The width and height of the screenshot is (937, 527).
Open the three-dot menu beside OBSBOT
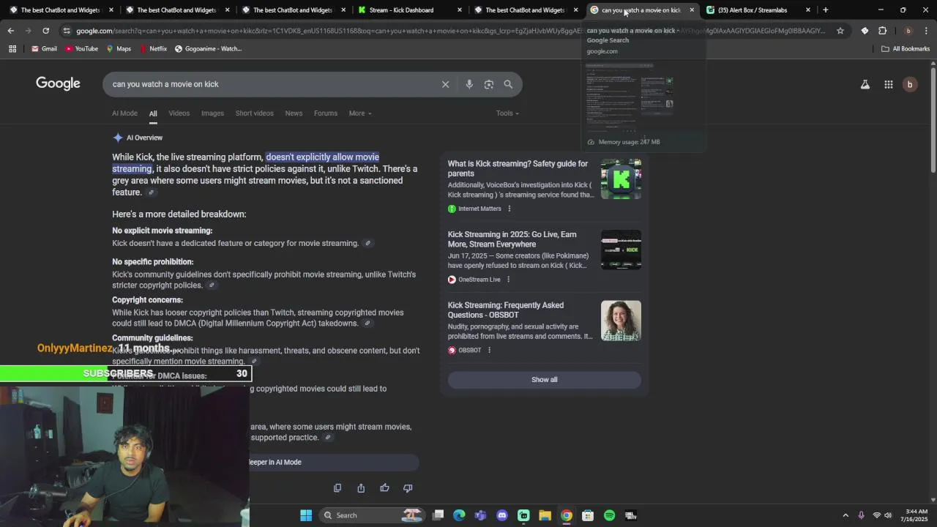[x=489, y=351]
